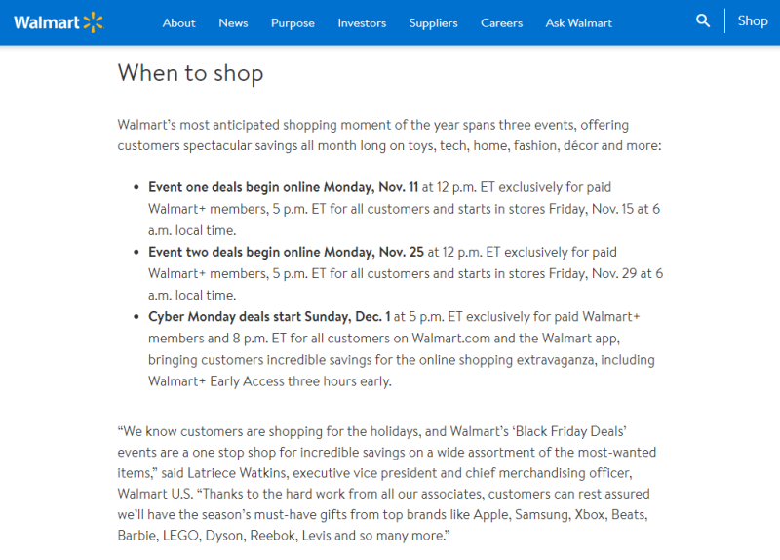Click the "When to shop" heading
This screenshot has width=780, height=560.
(x=190, y=73)
